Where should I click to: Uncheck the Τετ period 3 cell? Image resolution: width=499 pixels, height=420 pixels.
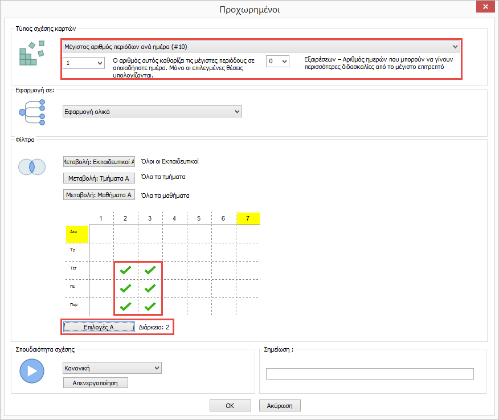(150, 270)
